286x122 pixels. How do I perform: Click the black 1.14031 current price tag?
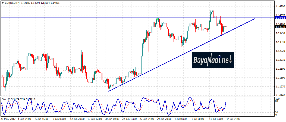[x=280, y=27]
